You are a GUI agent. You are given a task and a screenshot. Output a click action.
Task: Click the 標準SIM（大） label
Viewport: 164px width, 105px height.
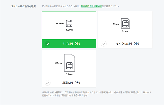click(71, 83)
